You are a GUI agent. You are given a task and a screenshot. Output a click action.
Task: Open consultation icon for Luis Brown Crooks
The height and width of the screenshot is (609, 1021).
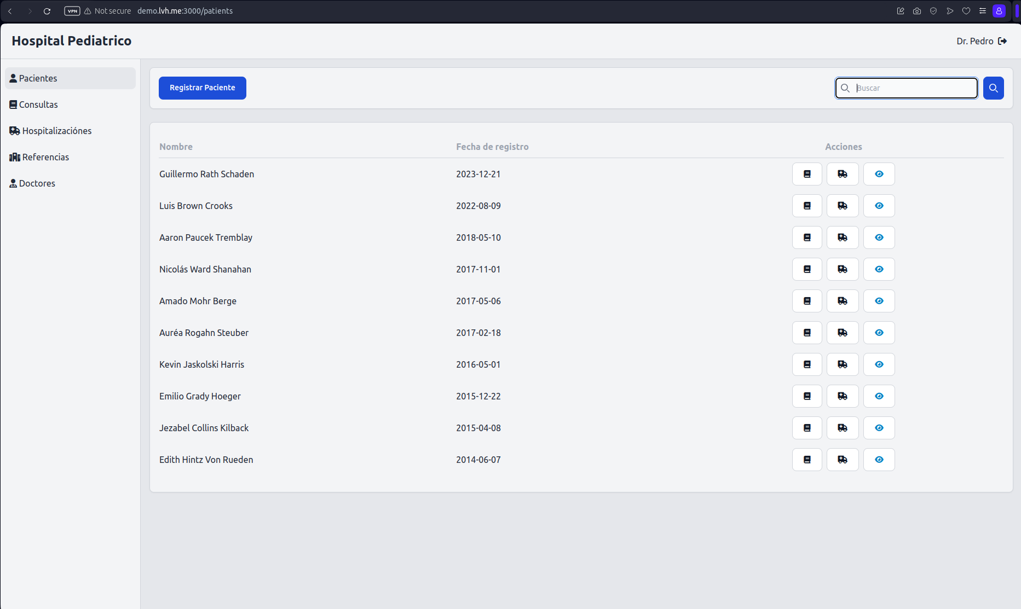click(807, 206)
